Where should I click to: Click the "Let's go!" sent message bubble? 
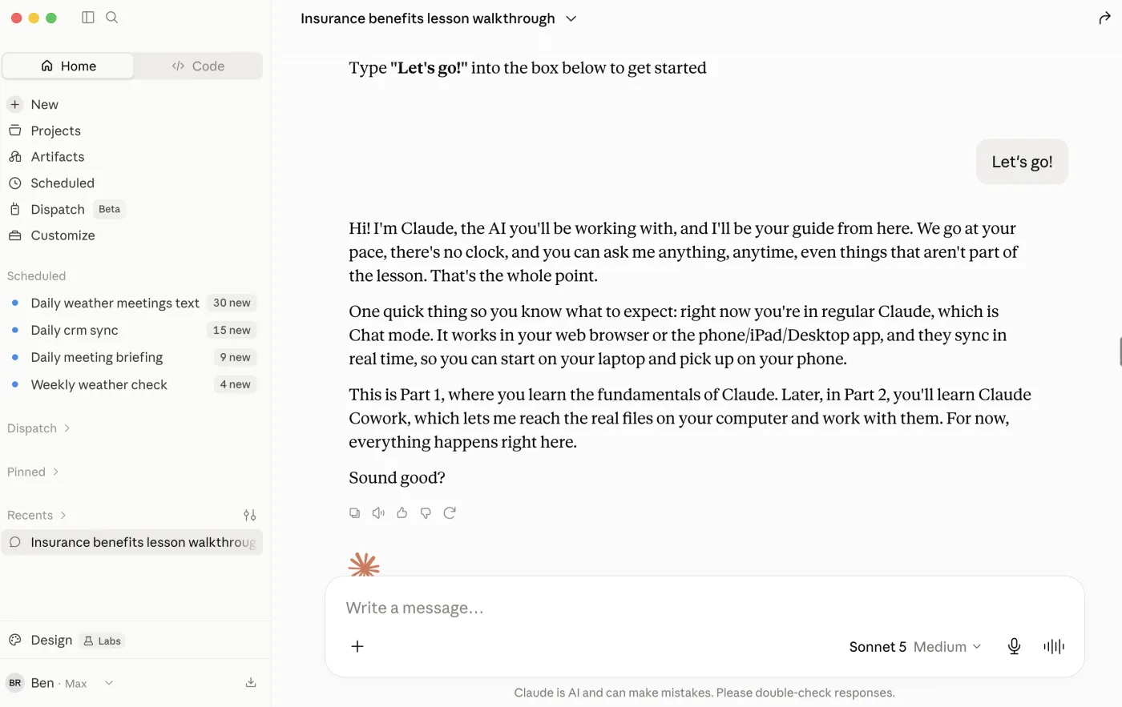point(1022,162)
